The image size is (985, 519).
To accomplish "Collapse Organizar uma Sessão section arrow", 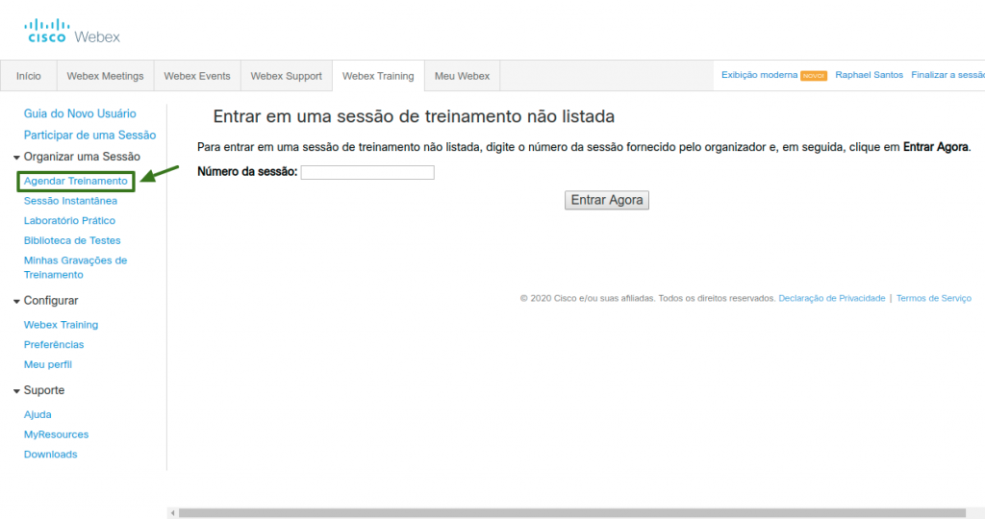I will pyautogui.click(x=16, y=158).
